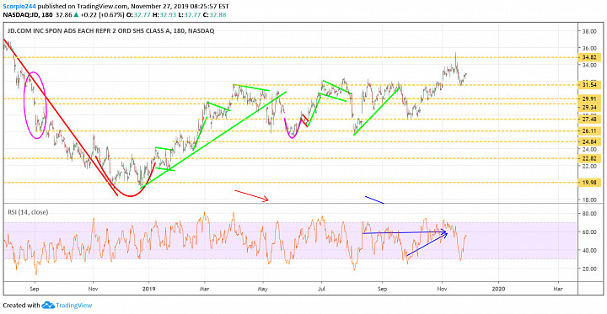The width and height of the screenshot is (607, 314).
Task: Click the green up-arrow change indicator
Action: tap(77, 15)
